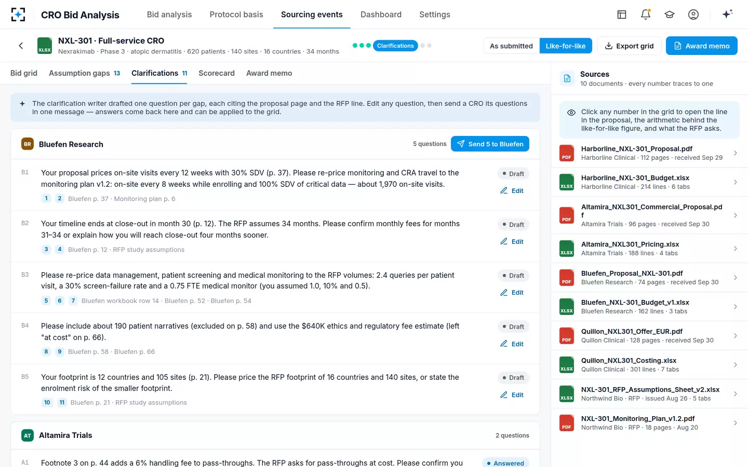This screenshot has height=467, width=748.
Task: Open citation 4 under question B2
Action: (x=60, y=250)
